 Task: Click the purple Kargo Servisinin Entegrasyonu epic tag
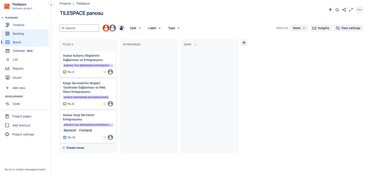click(86, 97)
